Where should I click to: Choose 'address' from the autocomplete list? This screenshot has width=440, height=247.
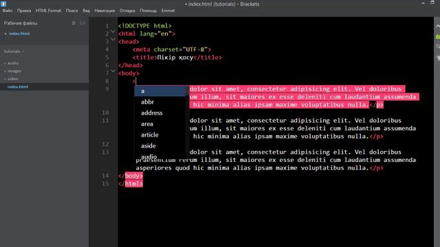159,113
